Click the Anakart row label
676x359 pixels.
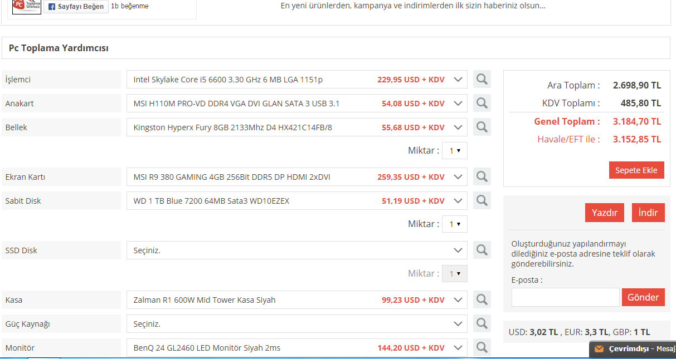(20, 104)
